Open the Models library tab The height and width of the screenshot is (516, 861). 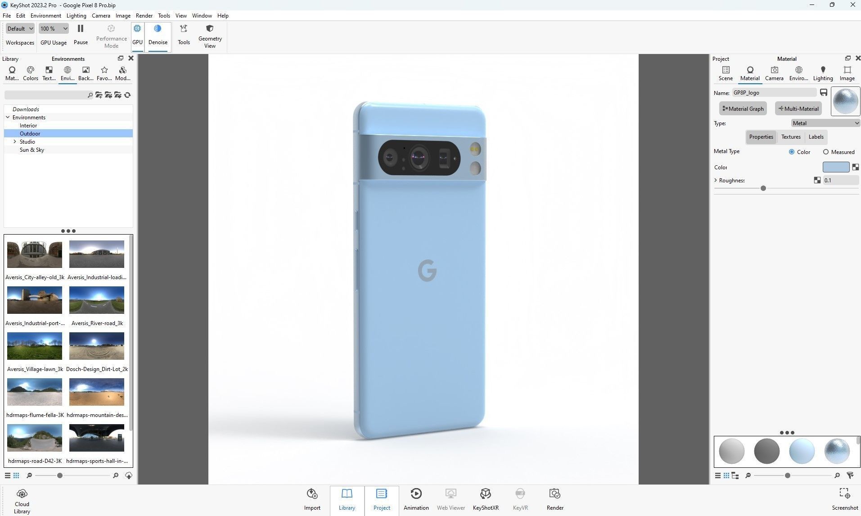point(122,73)
